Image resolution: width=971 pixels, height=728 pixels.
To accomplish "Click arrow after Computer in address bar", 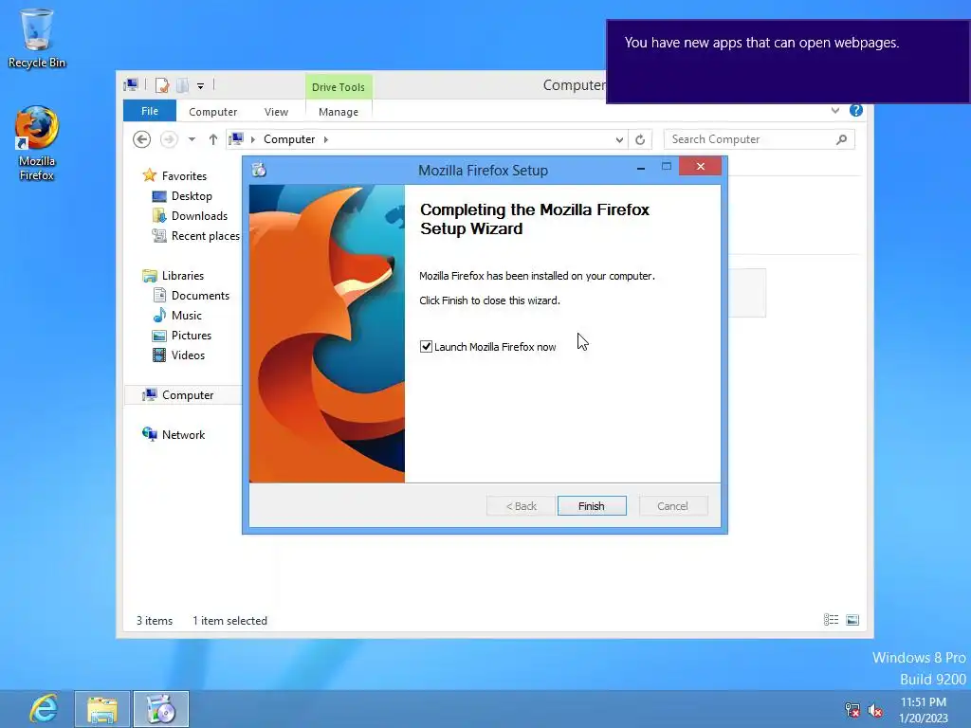I will click(326, 139).
